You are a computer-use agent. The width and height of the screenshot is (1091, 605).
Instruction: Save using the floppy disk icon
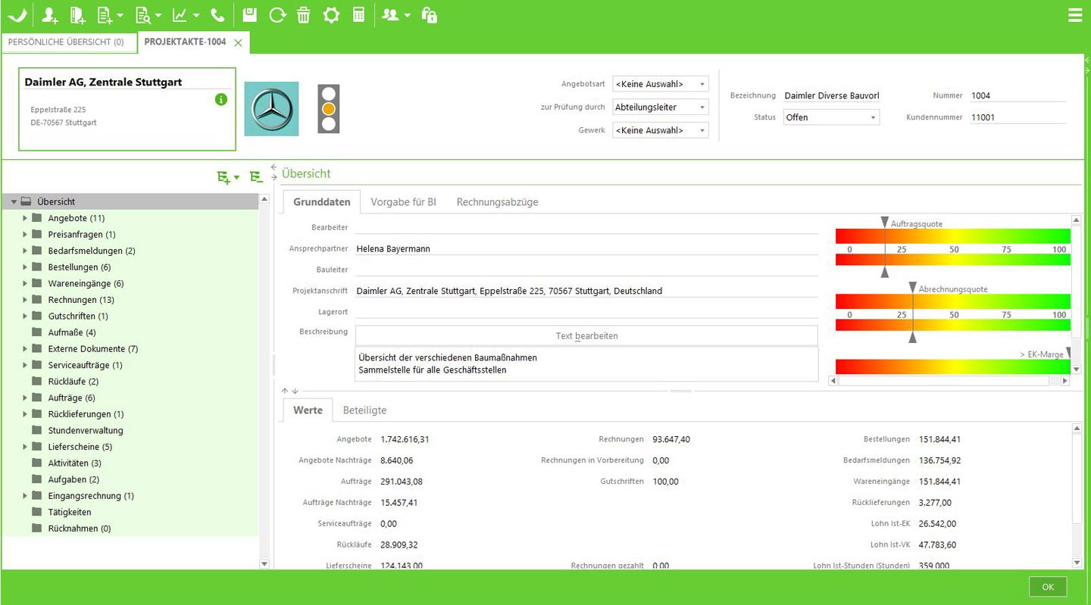(x=249, y=15)
